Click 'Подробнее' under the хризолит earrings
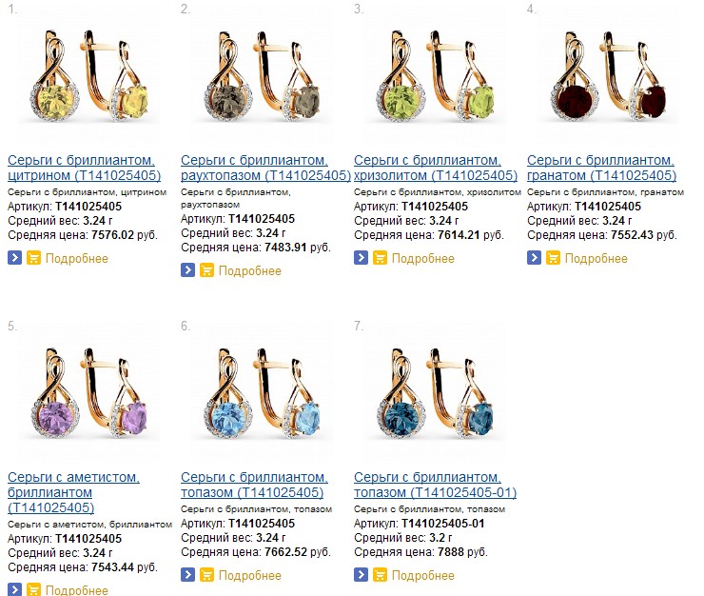The image size is (704, 596). [x=423, y=258]
